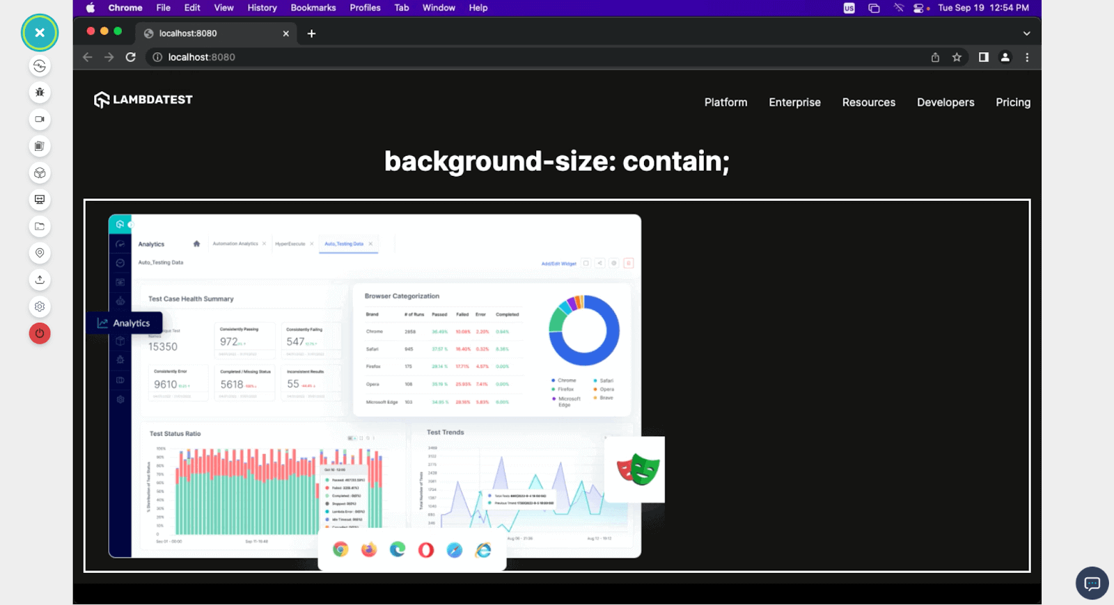The image size is (1114, 605).
Task: Bookmark this page with the star
Action: tap(957, 57)
